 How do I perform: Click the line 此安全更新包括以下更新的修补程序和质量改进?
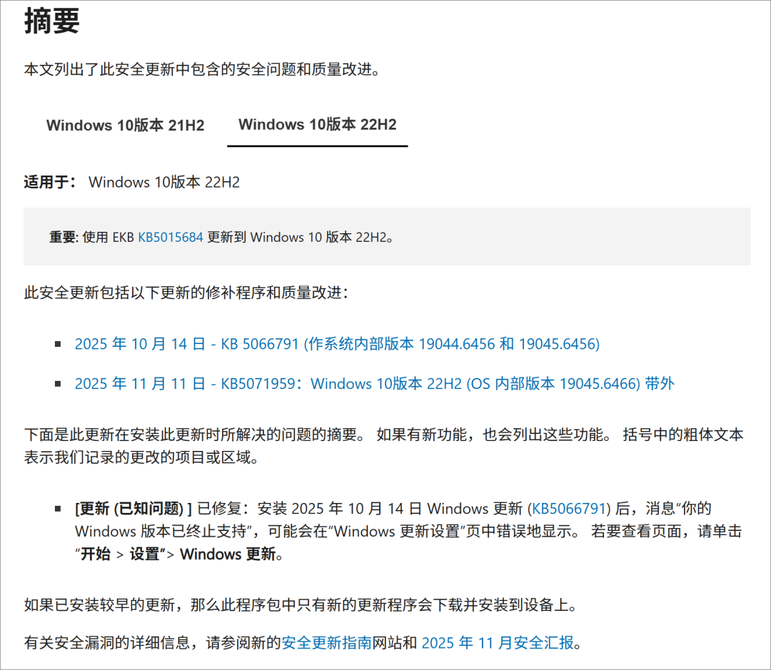[x=186, y=293]
